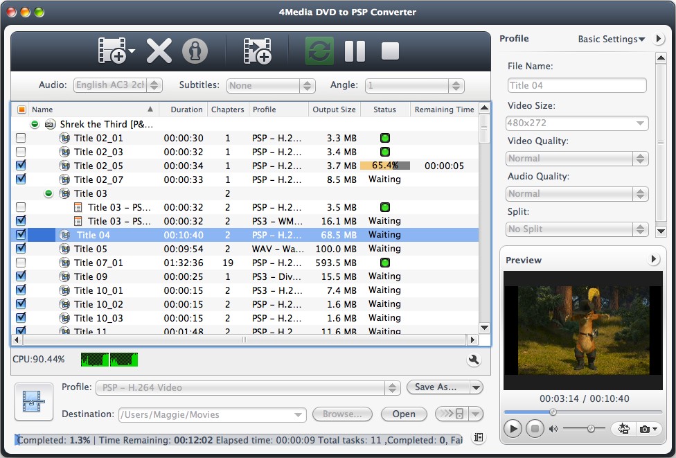Open the destination folder via the Open button

pyautogui.click(x=404, y=414)
